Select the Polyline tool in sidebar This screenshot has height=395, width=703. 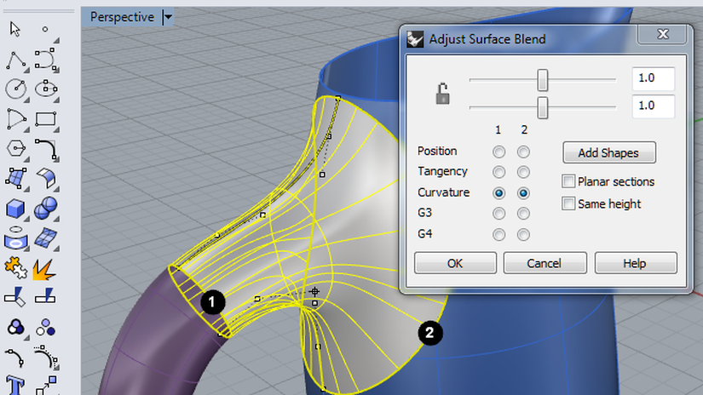tap(16, 60)
